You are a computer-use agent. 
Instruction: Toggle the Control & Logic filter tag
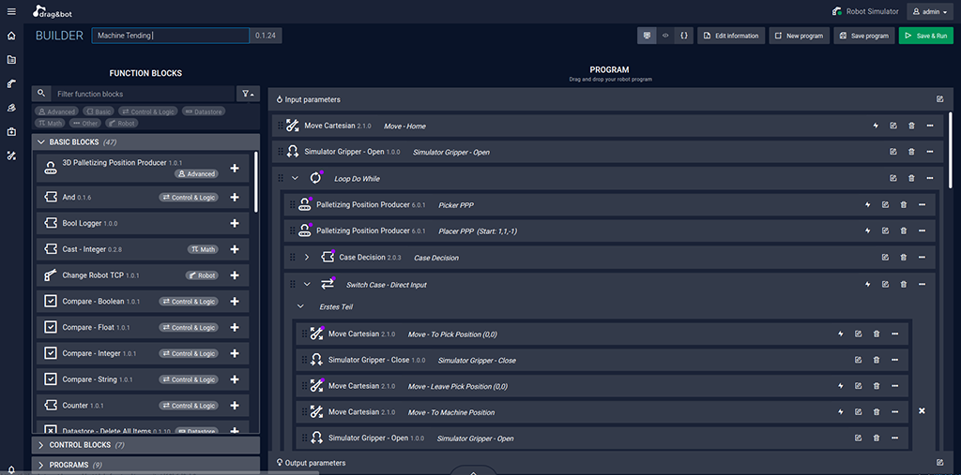pos(147,111)
